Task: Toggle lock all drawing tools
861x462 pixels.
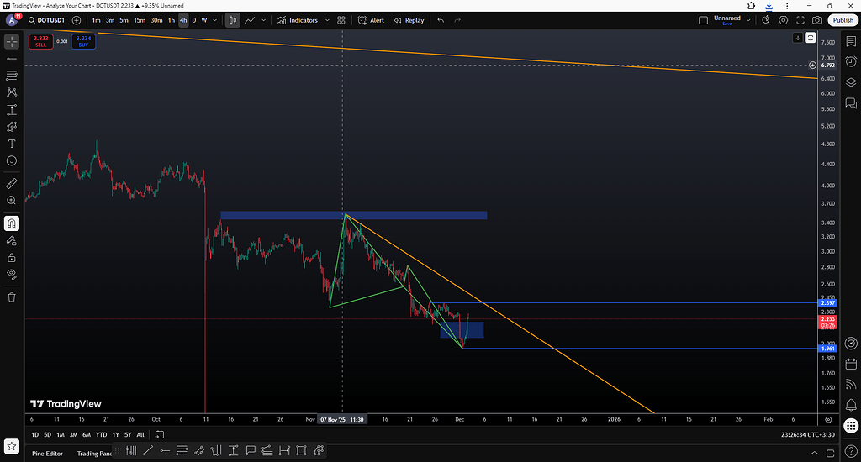Action: pyautogui.click(x=12, y=258)
